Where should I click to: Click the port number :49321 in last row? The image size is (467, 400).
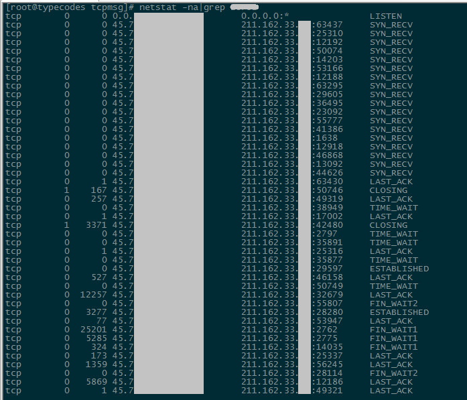pos(327,391)
